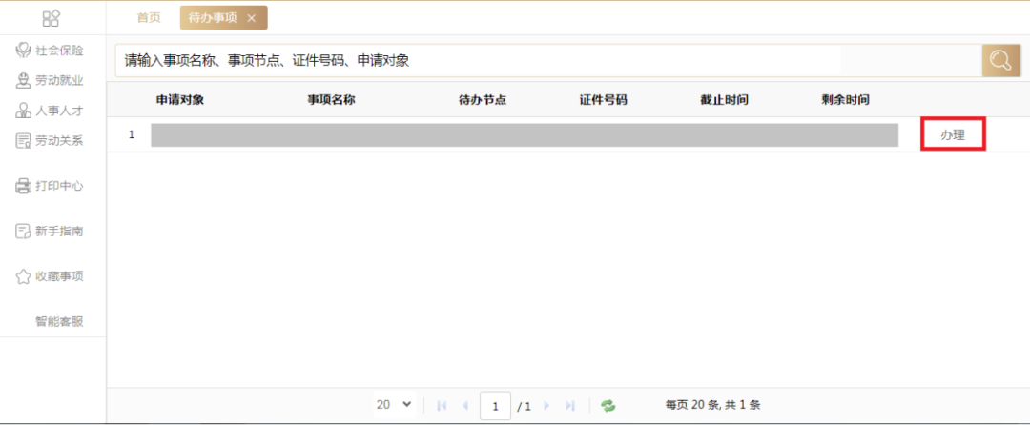Click the magnifier search button

click(x=1001, y=61)
